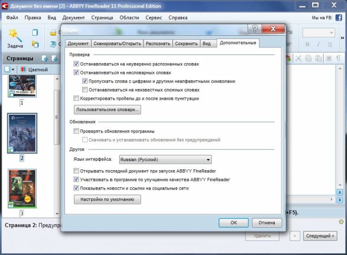Open the Facebook page icon
Screen dimensions: 347x255
(338, 18)
